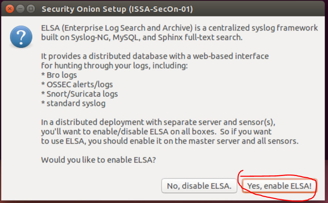
Task: Click the "Security Onion Setup (ISSA-SecOn-01)" title bar
Action: tap(117, 9)
